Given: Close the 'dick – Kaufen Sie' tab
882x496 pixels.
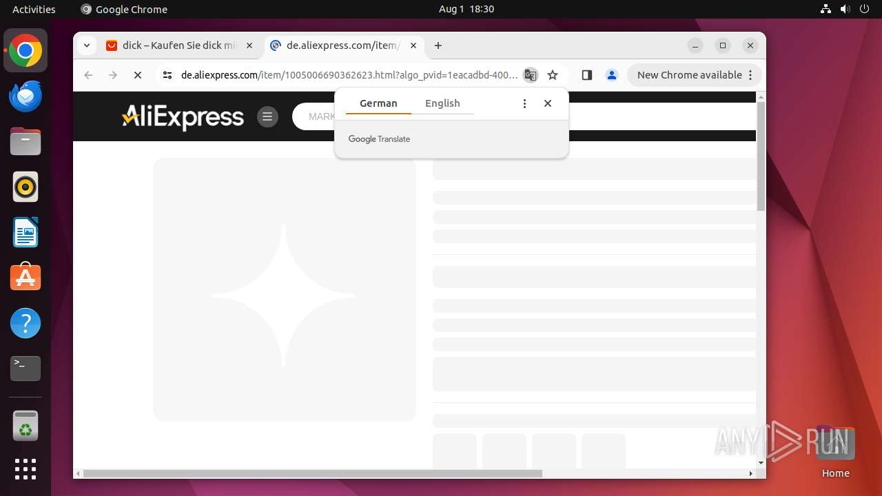Looking at the screenshot, I should point(249,45).
